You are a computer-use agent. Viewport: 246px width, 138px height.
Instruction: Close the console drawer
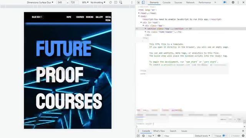(x=243, y=131)
